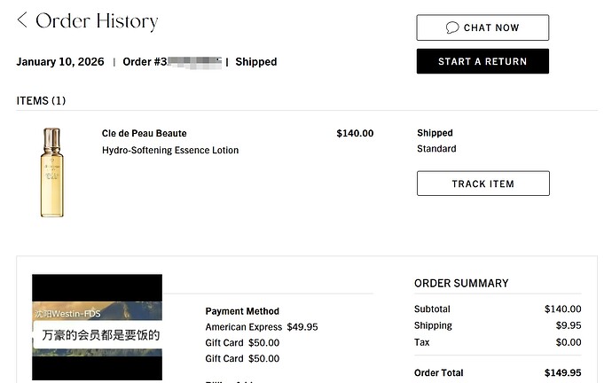This screenshot has height=383, width=612.
Task: Click the $140.00 item price
Action: (x=355, y=134)
